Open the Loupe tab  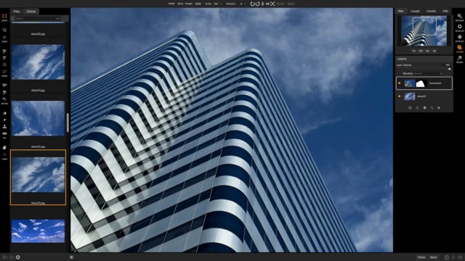(x=415, y=11)
